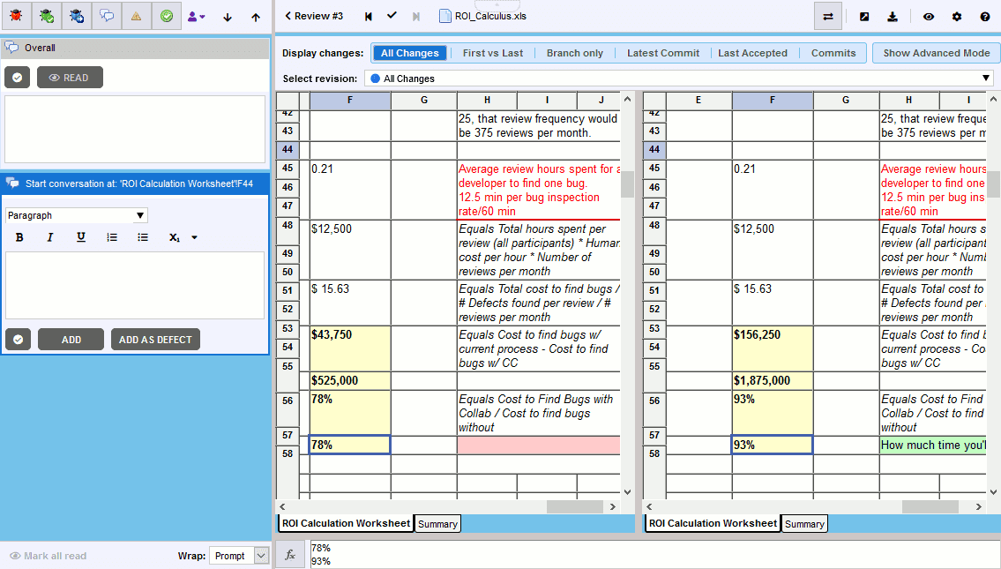Click the fx formula bar icon

coord(290,555)
